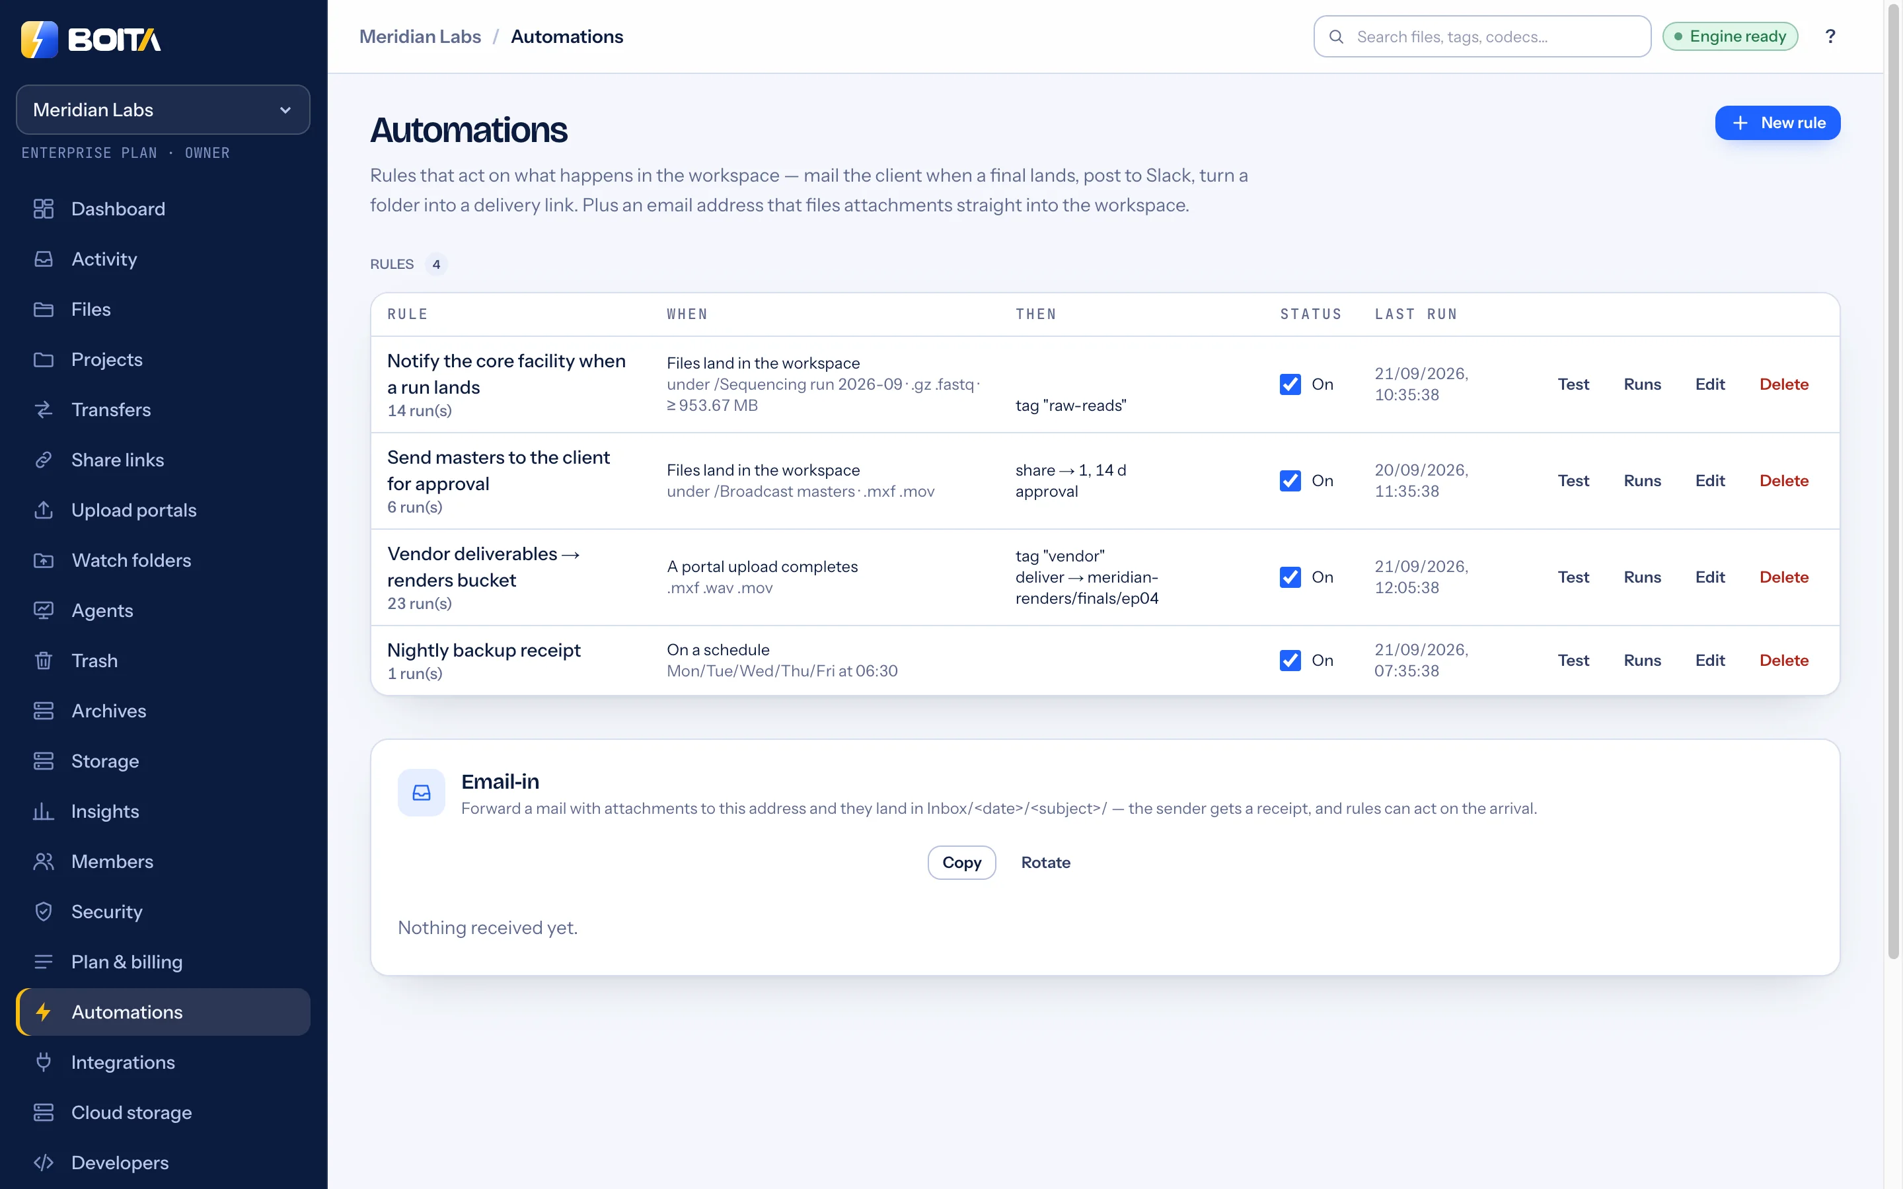Select the Developers code brackets icon

pyautogui.click(x=43, y=1163)
